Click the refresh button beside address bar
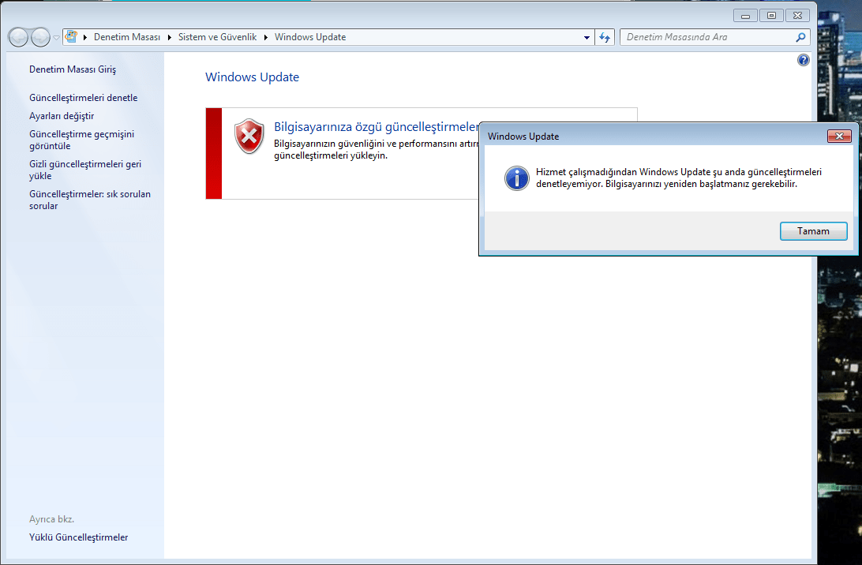The height and width of the screenshot is (565, 862). (605, 37)
